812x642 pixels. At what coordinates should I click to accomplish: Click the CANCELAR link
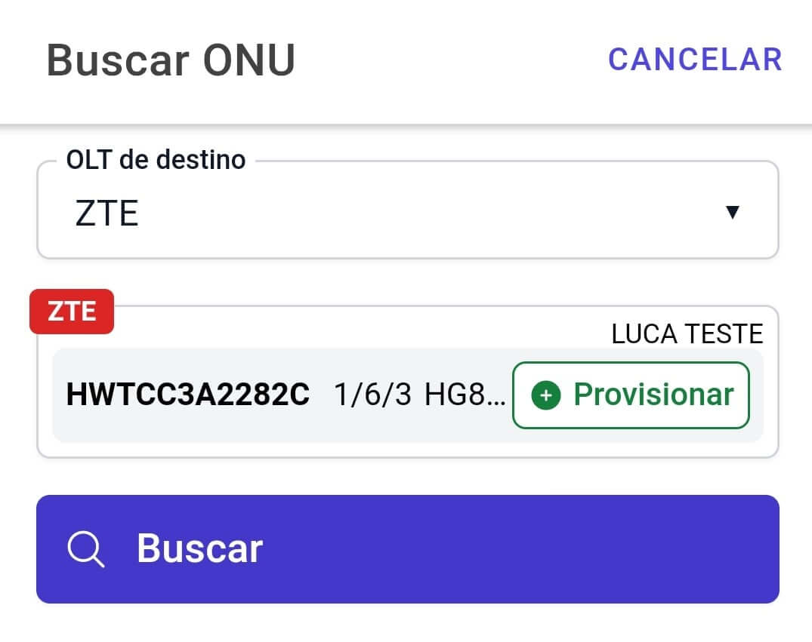[x=696, y=60]
